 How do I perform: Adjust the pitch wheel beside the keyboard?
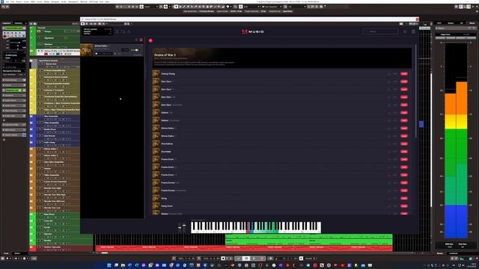point(180,227)
